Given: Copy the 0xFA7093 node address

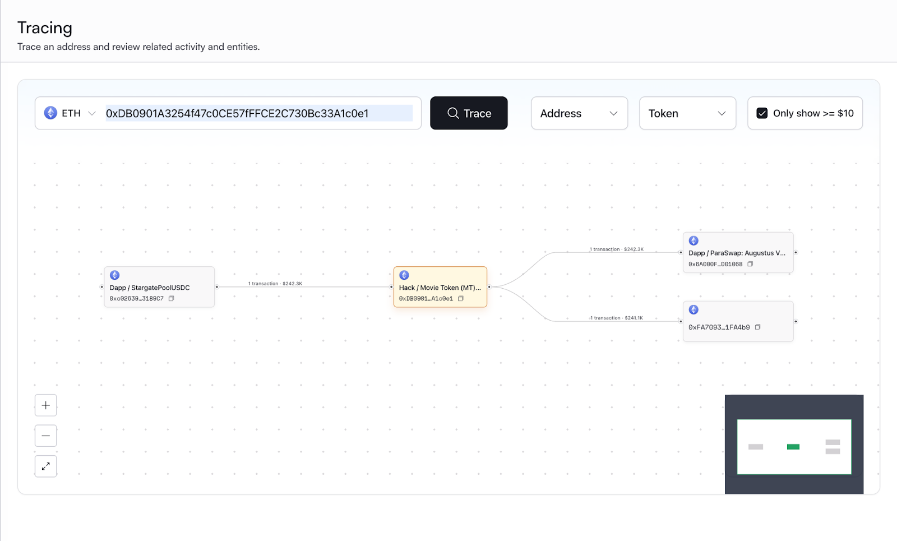Looking at the screenshot, I should (x=757, y=327).
